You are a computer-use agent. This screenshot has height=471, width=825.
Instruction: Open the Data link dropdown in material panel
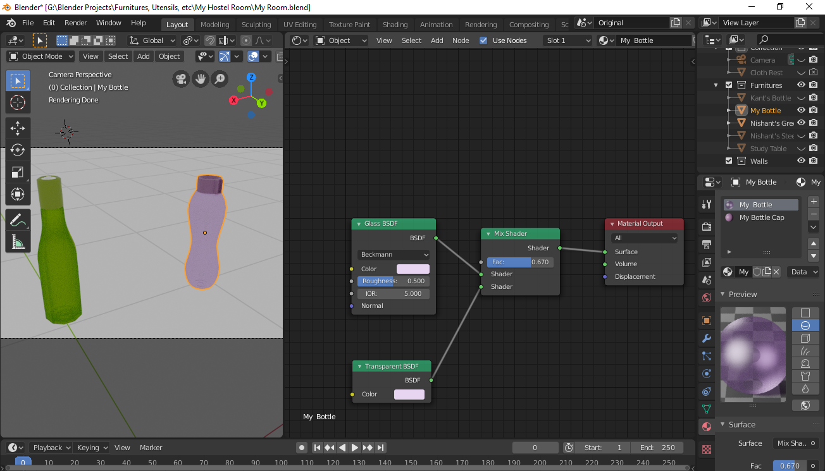click(x=803, y=272)
